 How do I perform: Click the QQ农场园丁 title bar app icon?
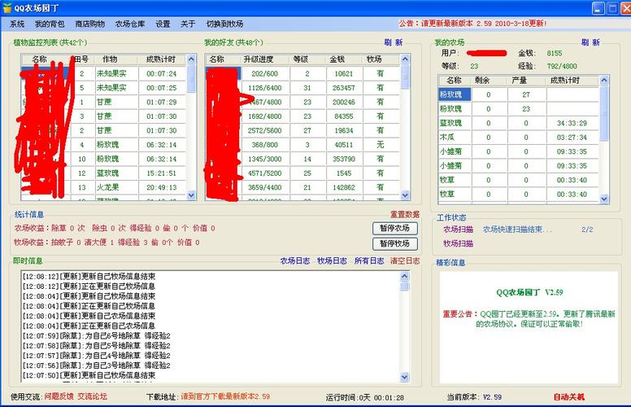pyautogui.click(x=7, y=7)
